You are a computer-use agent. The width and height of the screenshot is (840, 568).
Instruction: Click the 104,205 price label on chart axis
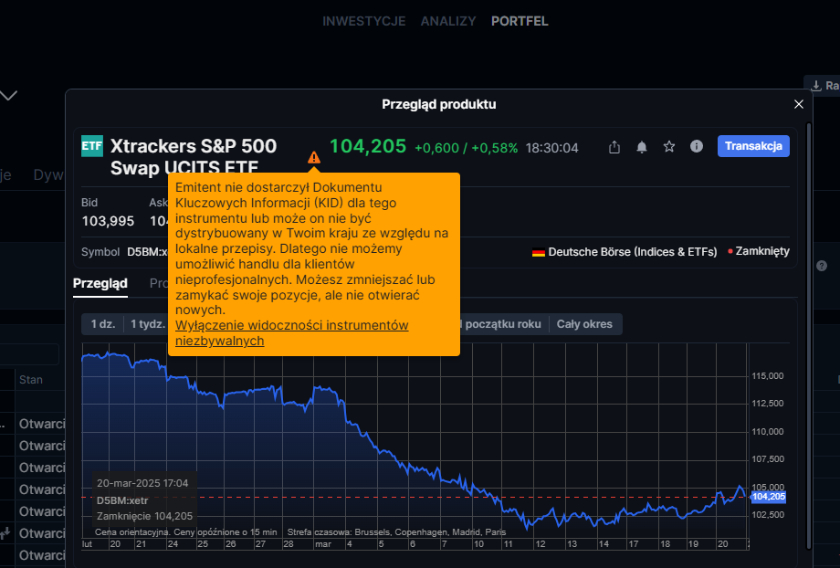click(x=767, y=497)
